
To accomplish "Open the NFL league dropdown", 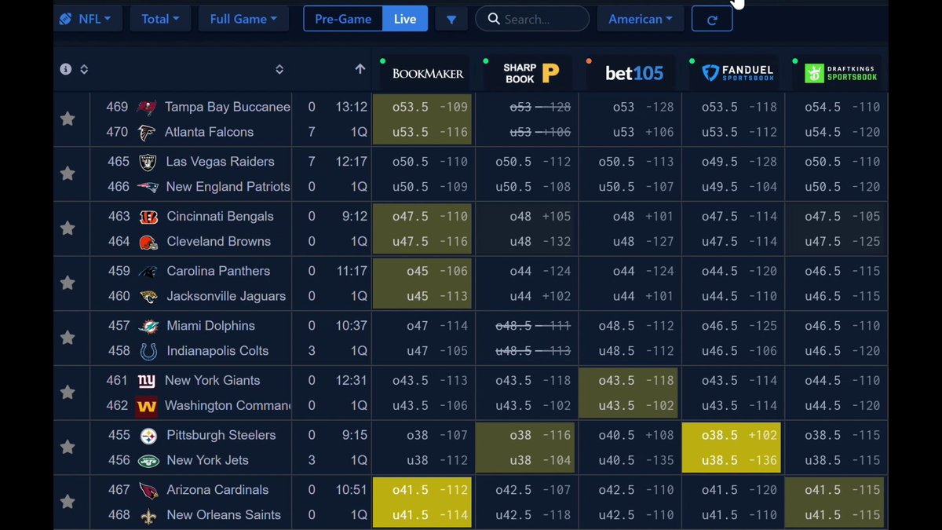I will (87, 19).
